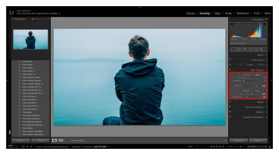Open the Book module
Image resolution: width=279 pixels, height=155 pixels.
coord(229,14)
